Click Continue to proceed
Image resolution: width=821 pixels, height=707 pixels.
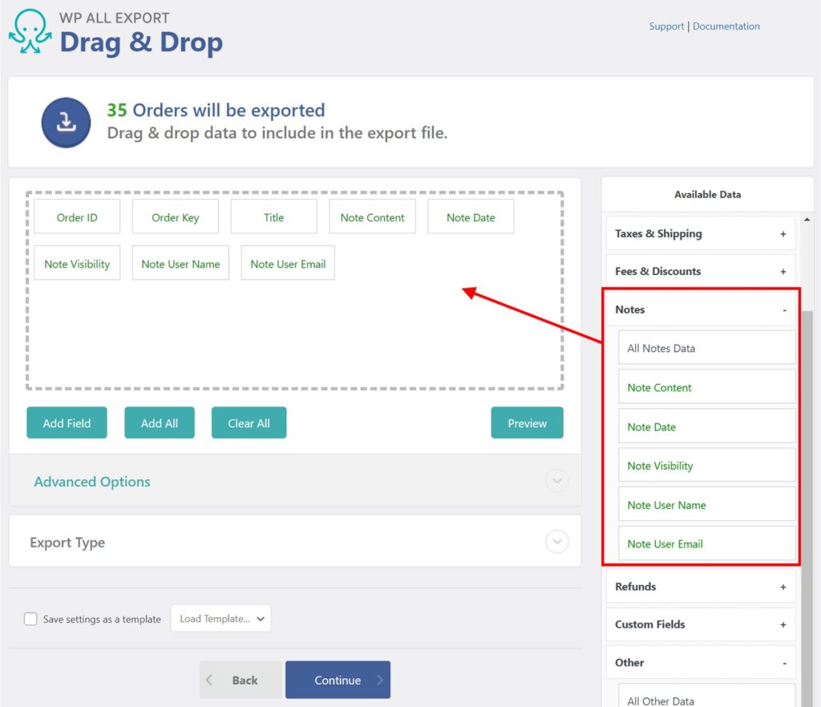click(x=338, y=678)
